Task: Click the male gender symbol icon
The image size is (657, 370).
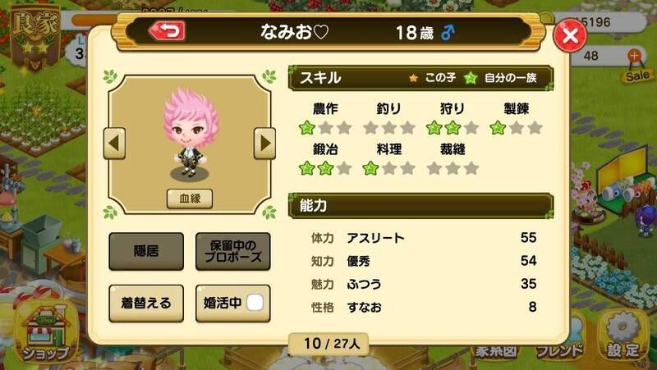Action: [448, 32]
